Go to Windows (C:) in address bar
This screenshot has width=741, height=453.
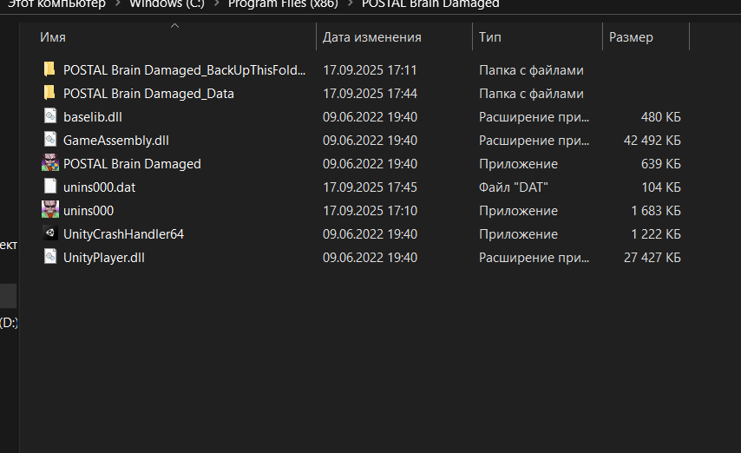(167, 3)
